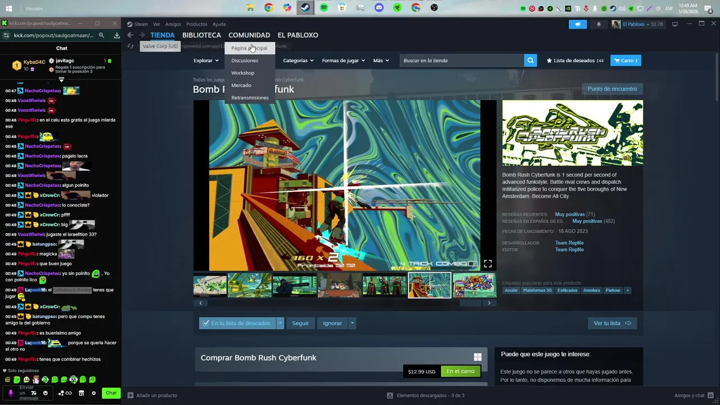Expand the Explorar store dropdown
The width and height of the screenshot is (720, 405).
pyautogui.click(x=206, y=60)
